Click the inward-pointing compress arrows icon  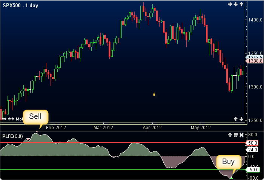pos(11,119)
